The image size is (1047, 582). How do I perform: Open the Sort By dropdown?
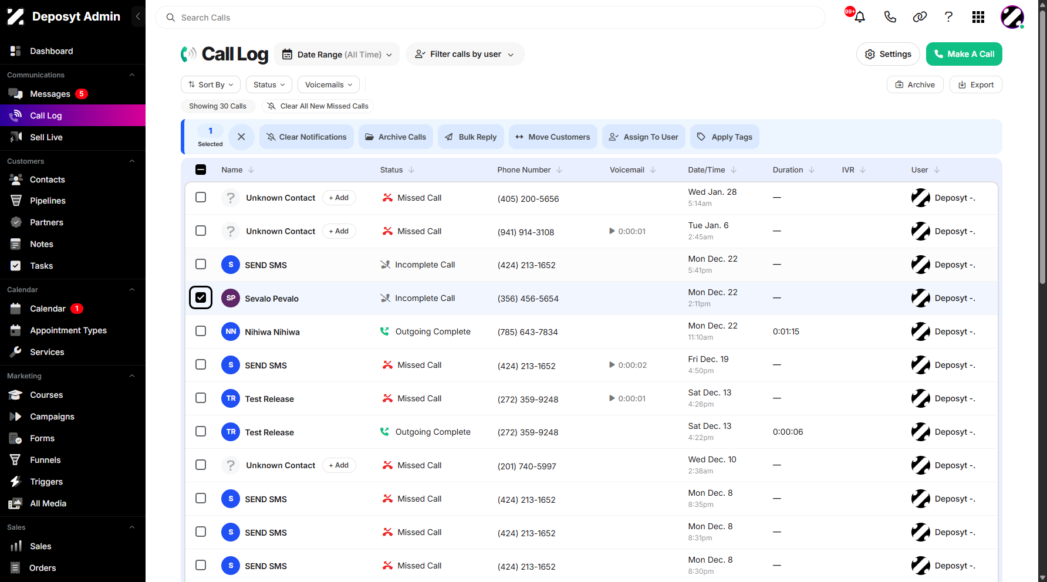click(x=211, y=84)
